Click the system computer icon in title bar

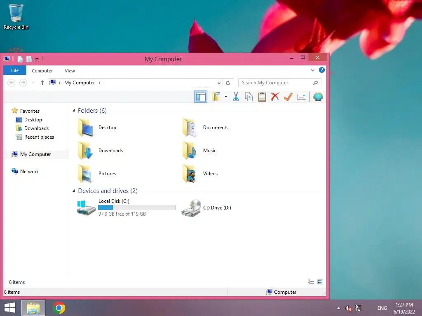point(7,58)
